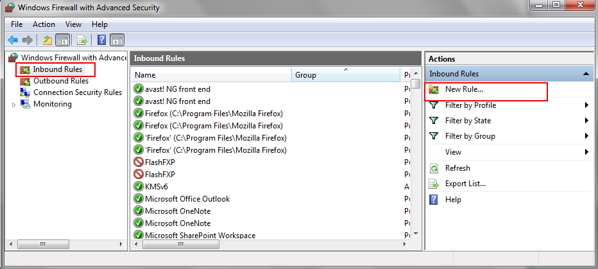Screen dimensions: 598x269
Task: Click Filter by State action
Action: [x=468, y=121]
